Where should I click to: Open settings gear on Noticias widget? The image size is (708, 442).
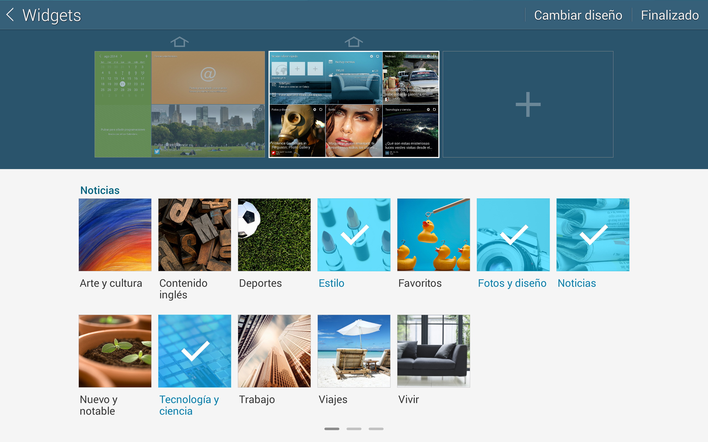428,56
